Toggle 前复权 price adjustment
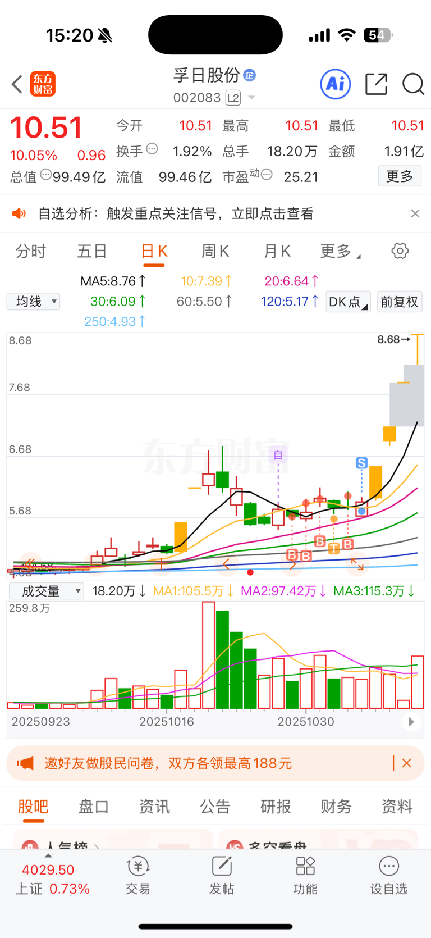Screen dimensions: 431x938 pos(400,302)
